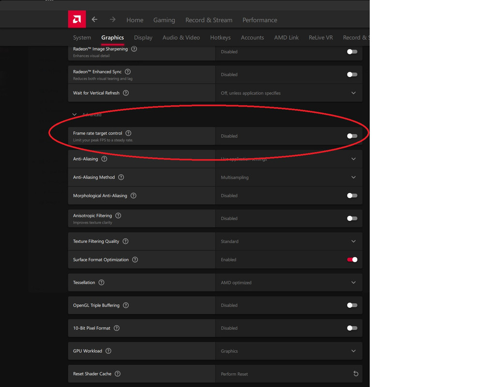Image resolution: width=487 pixels, height=387 pixels.
Task: Click the Anti-Aliasing Method help icon
Action: 121,177
